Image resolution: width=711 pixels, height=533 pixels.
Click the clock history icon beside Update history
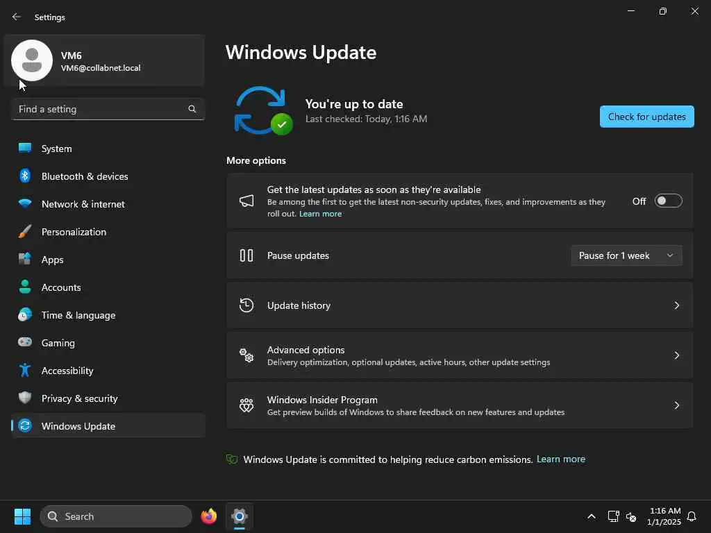[246, 305]
